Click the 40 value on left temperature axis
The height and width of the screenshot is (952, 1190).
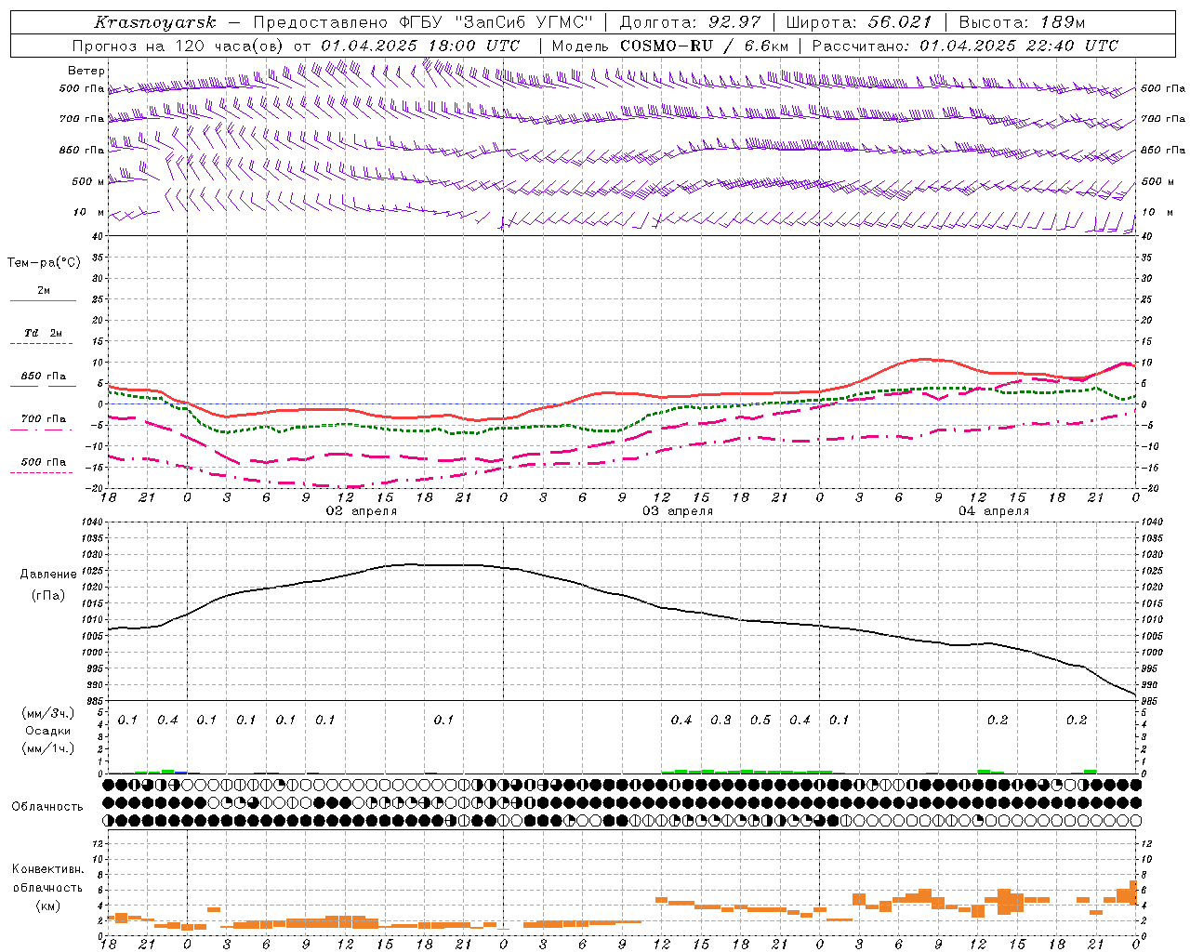click(97, 237)
